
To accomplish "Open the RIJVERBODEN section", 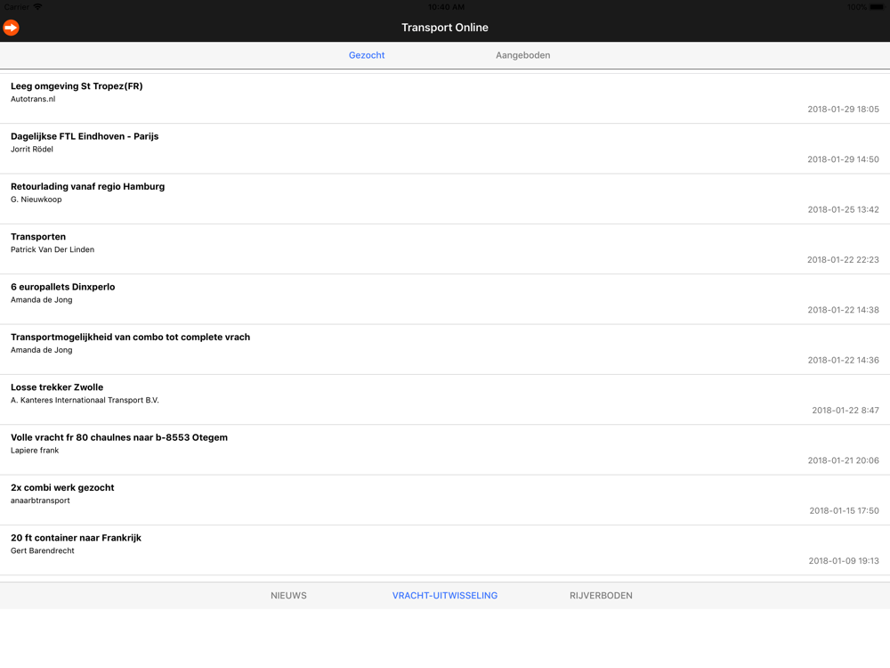I will (x=601, y=595).
